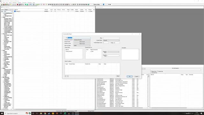The width and height of the screenshot is (204, 115).
Task: Click the red square toolbar icon
Action: click(17, 4)
